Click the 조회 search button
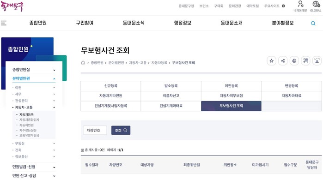Viewport: 323px width, 180px height. tap(121, 130)
